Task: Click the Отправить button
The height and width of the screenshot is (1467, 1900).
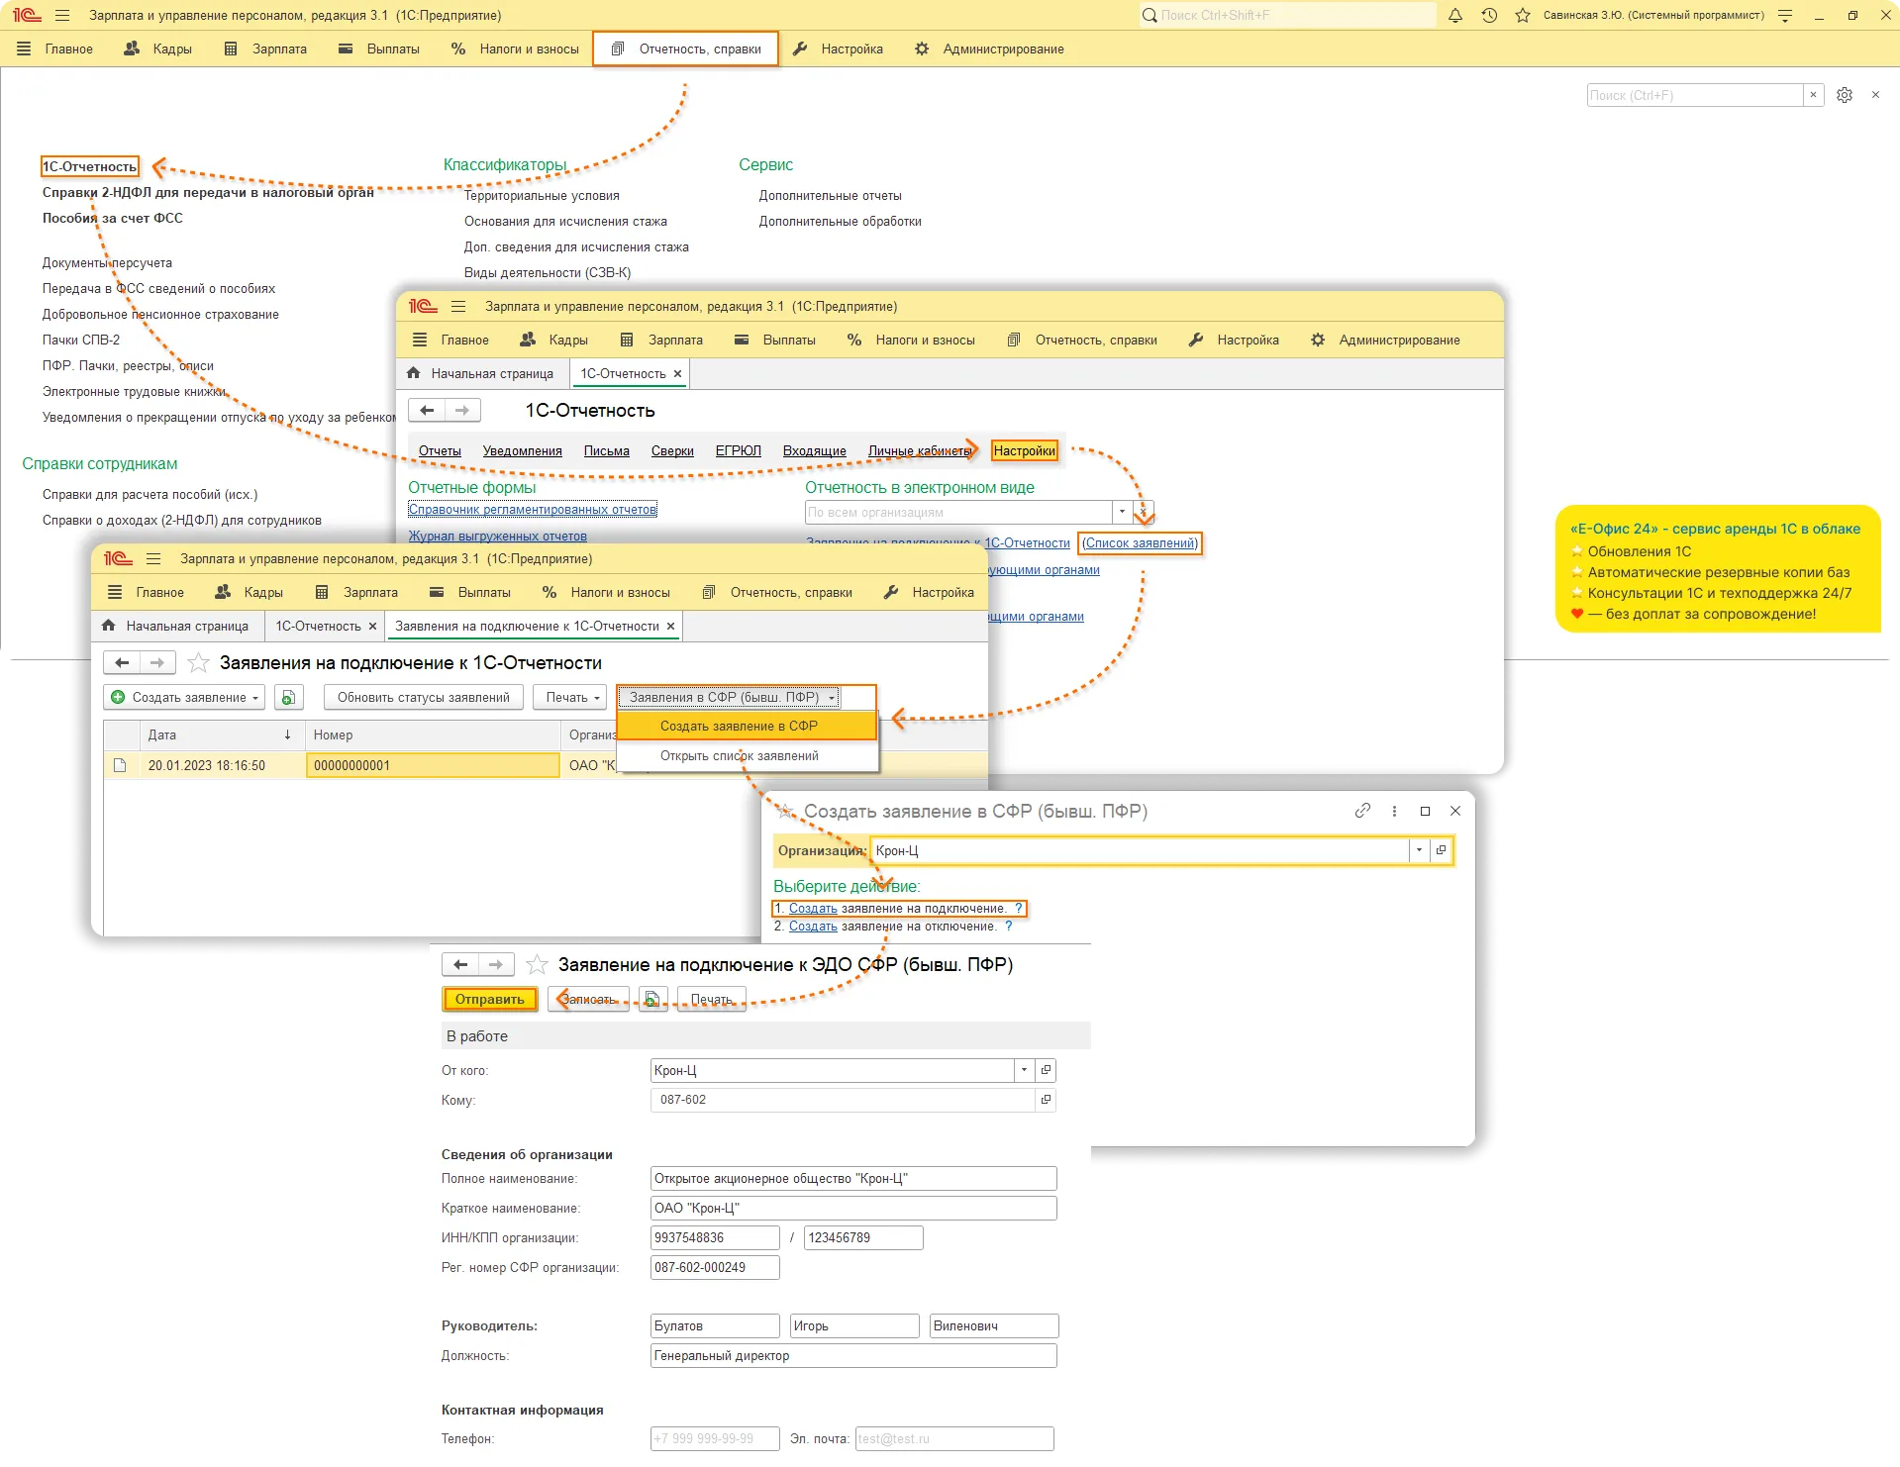Action: pos(489,1000)
